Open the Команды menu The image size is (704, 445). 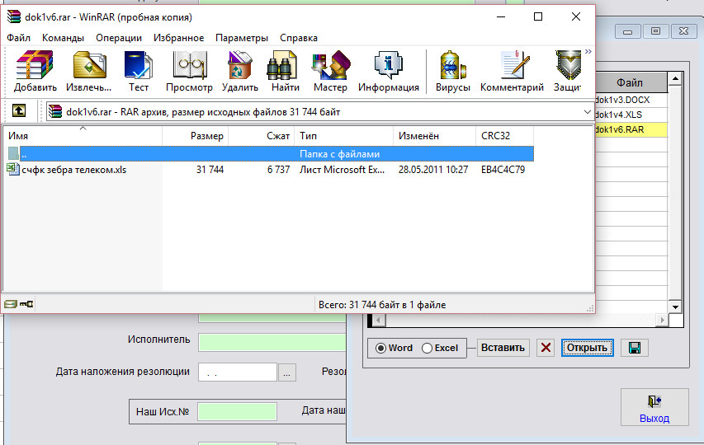tap(63, 38)
